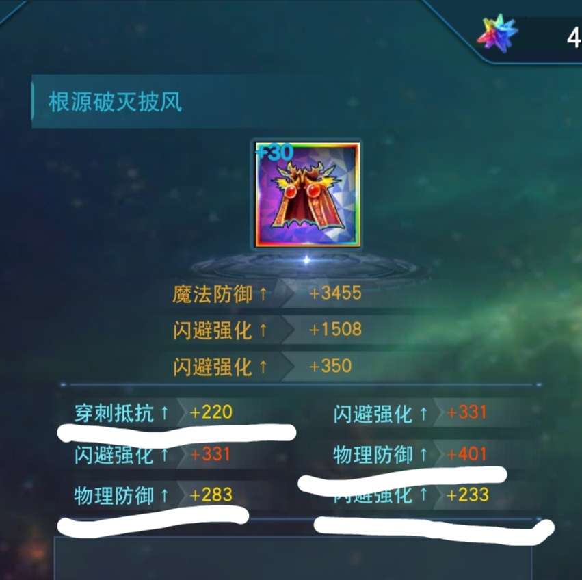Viewport: 582px width, 580px height.
Task: Click the 物理防御 +283 attribute
Action: click(153, 495)
